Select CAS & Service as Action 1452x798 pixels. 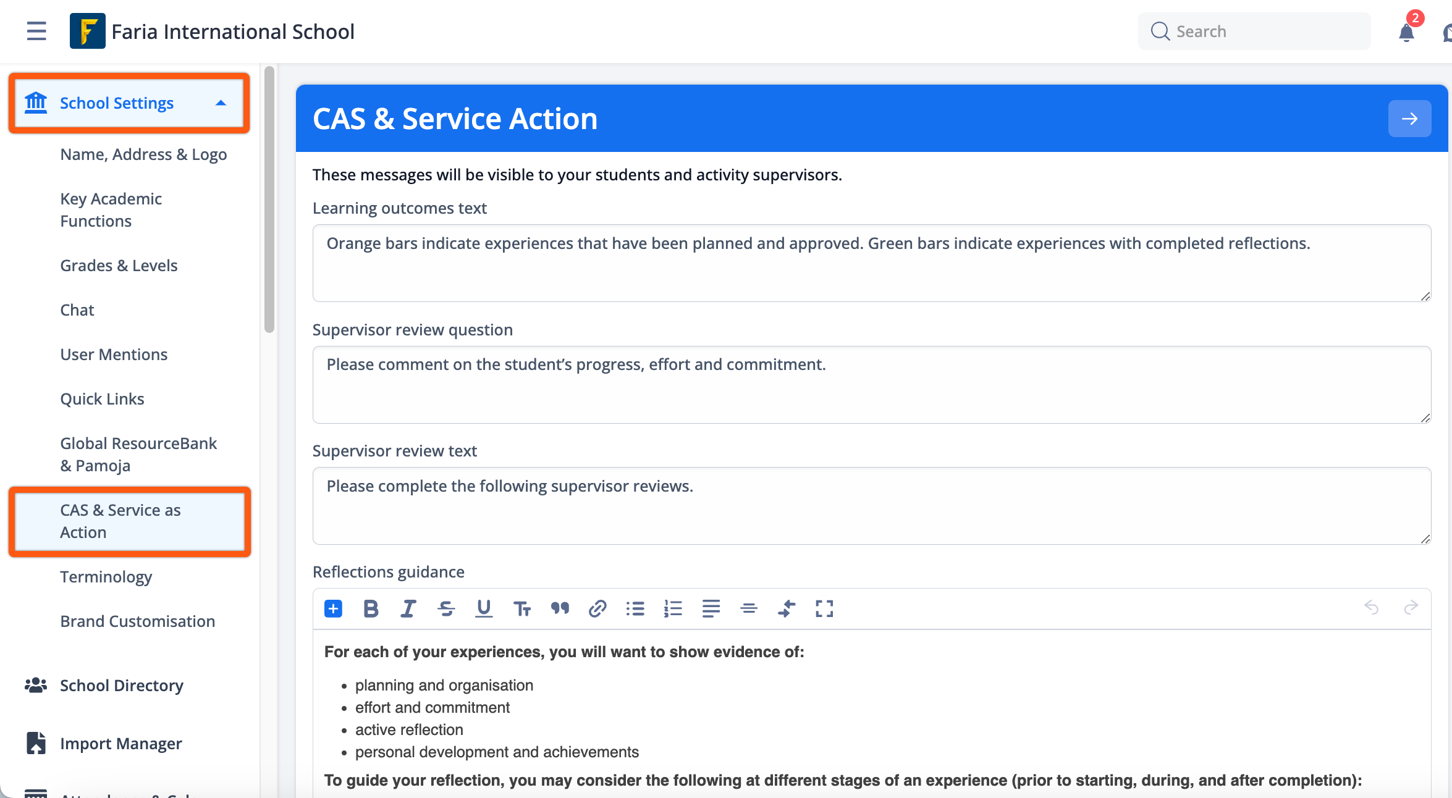130,521
